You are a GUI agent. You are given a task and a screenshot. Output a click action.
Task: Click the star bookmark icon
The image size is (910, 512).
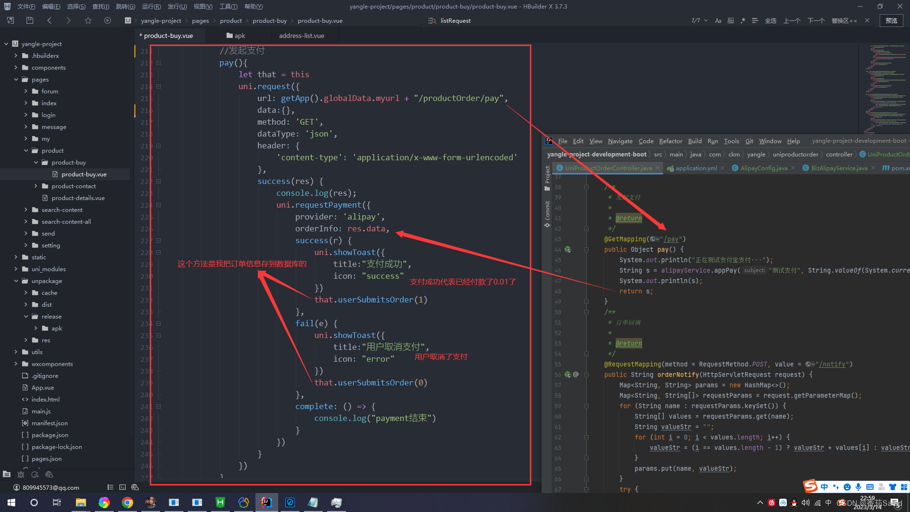(x=88, y=20)
